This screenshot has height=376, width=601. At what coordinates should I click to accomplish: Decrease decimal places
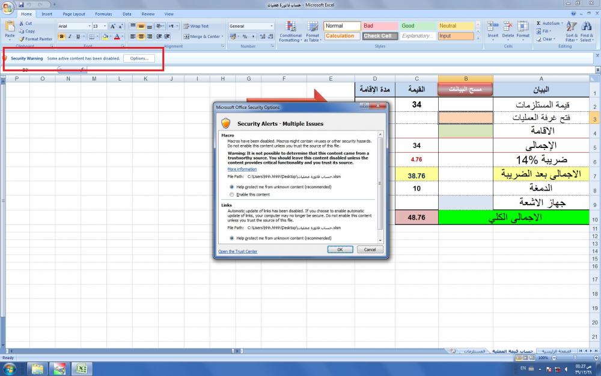tap(270, 37)
